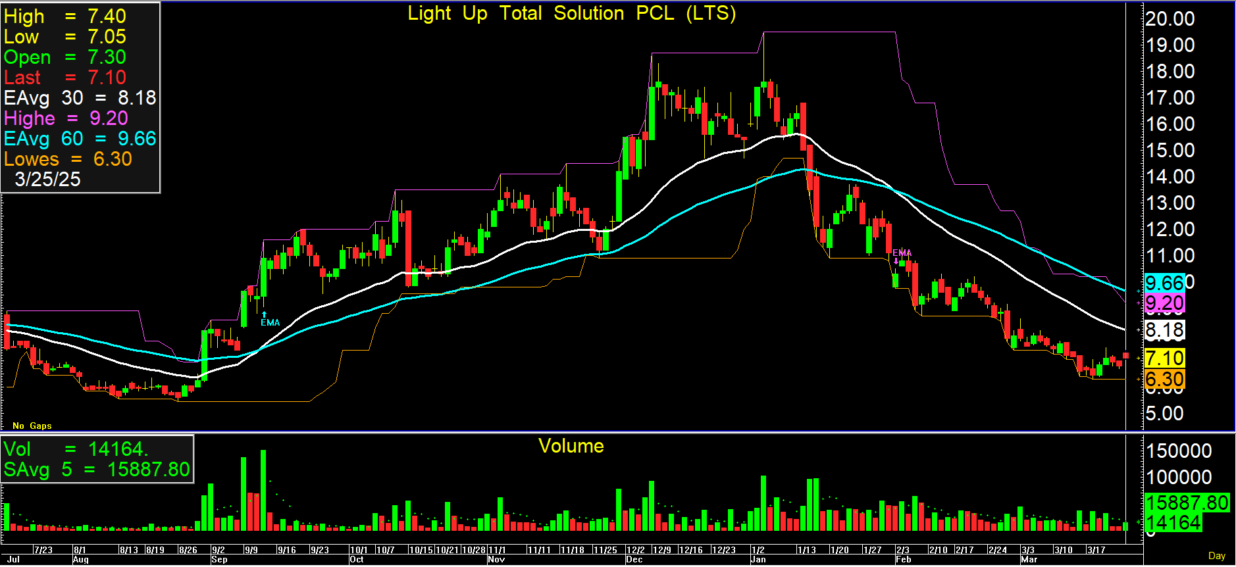Image resolution: width=1236 pixels, height=567 pixels.
Task: Click the 8/26 date tick
Action: pos(188,550)
